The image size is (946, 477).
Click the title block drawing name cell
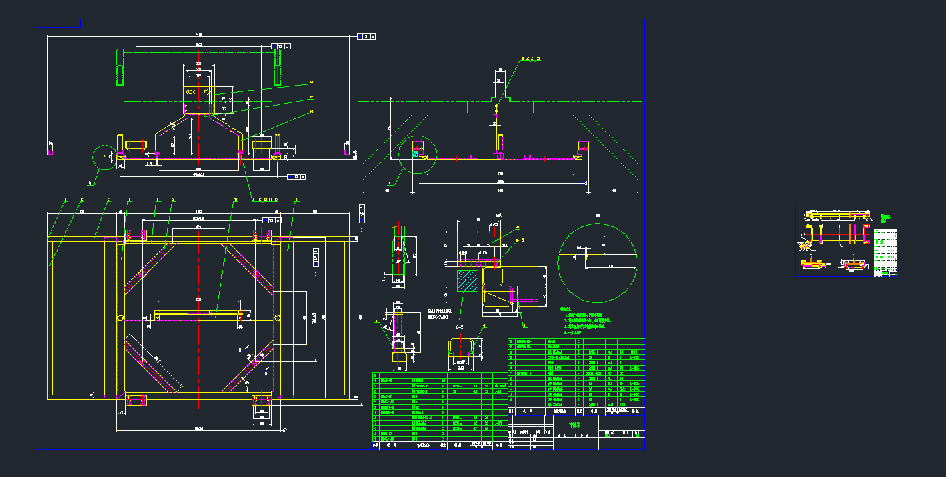coord(575,425)
